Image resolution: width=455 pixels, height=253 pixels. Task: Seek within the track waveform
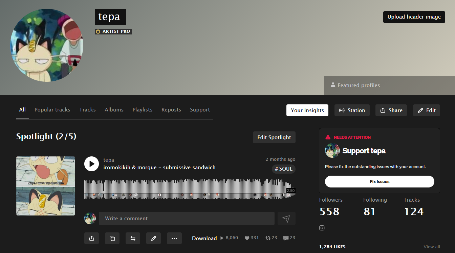(190, 189)
